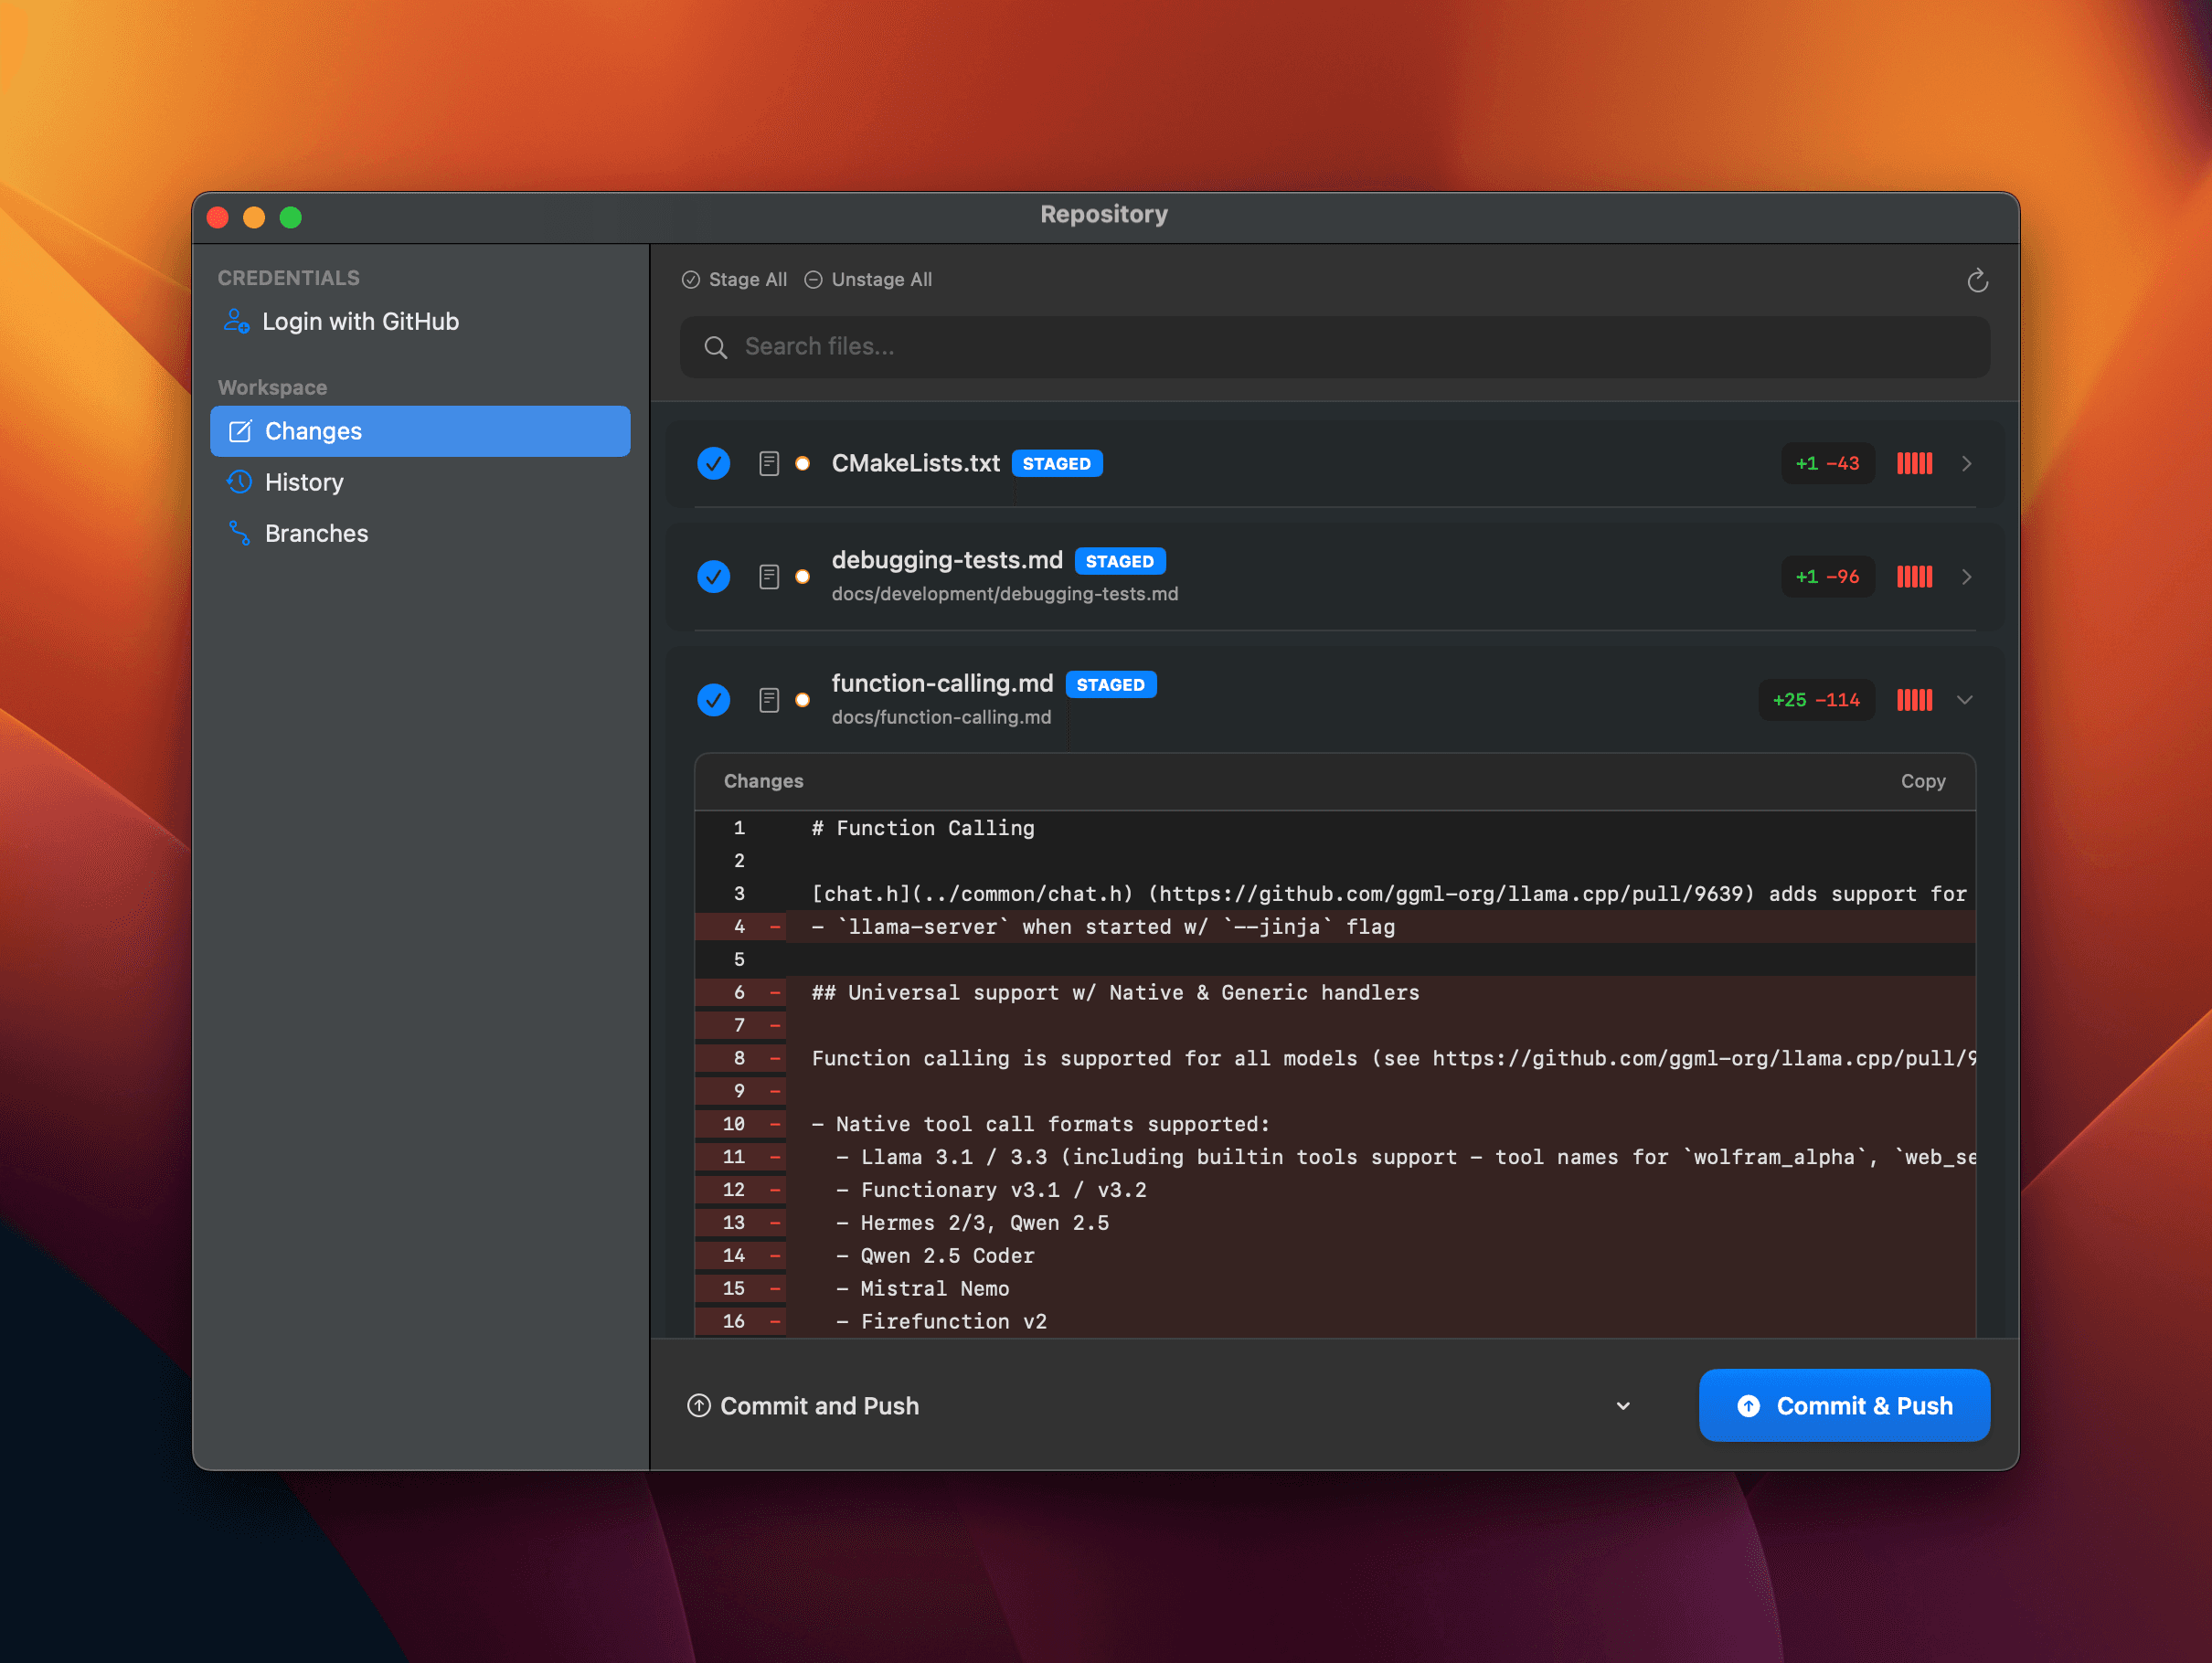
Task: Click removed line '## Universal support w/ Native'
Action: [1115, 992]
